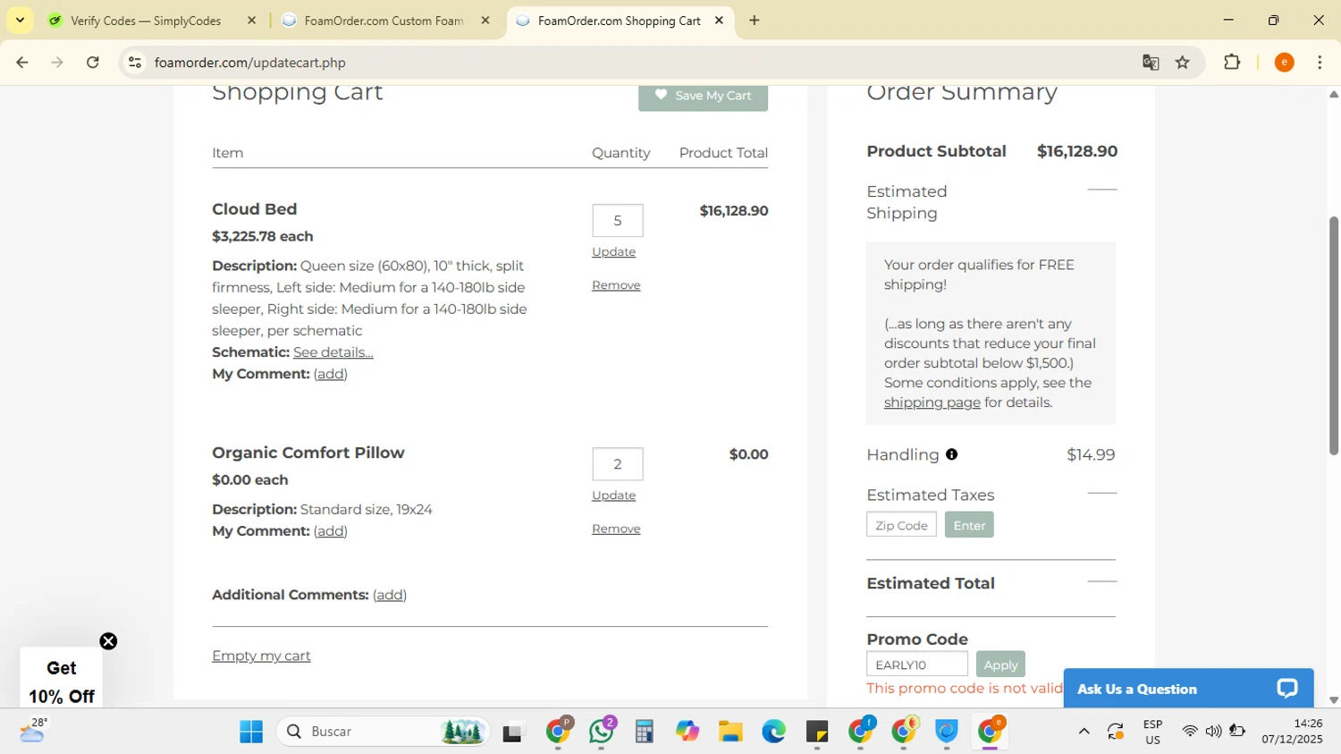
Task: Open the weather widget showing 28°
Action: [x=34, y=731]
